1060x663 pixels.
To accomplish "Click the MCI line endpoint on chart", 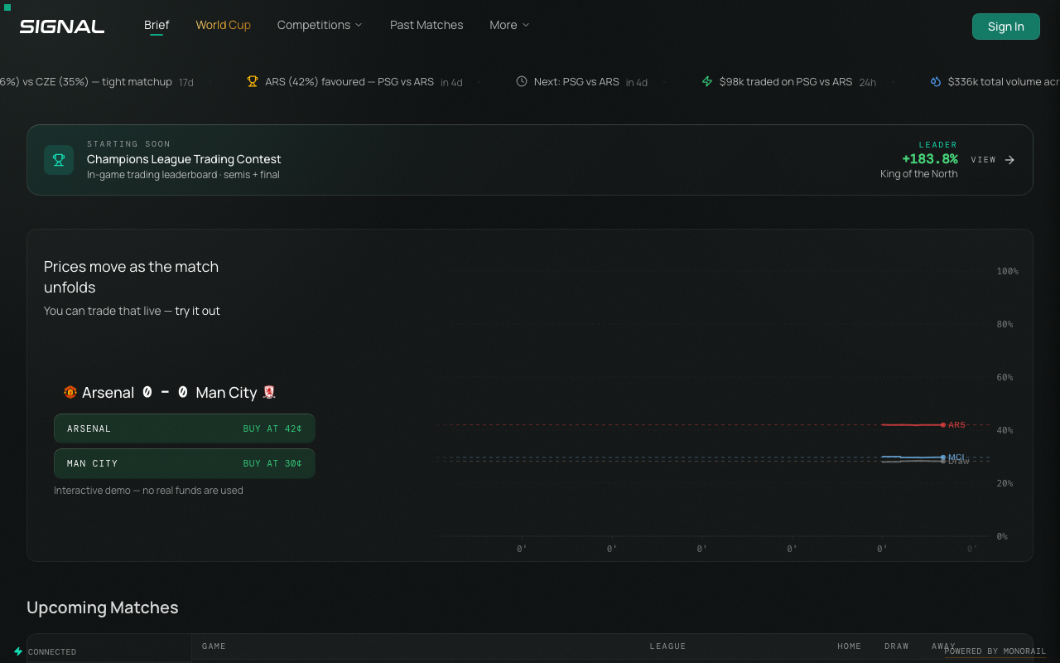I will [943, 457].
